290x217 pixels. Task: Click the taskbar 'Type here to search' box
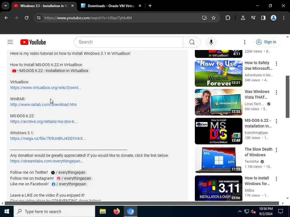(x=54, y=211)
